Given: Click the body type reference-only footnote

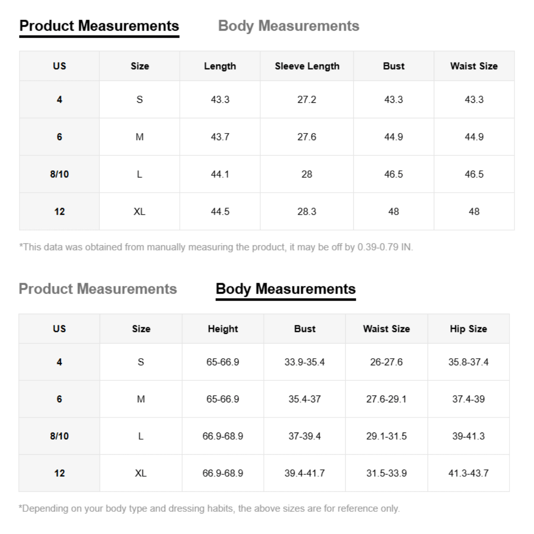Looking at the screenshot, I should coord(209,508).
